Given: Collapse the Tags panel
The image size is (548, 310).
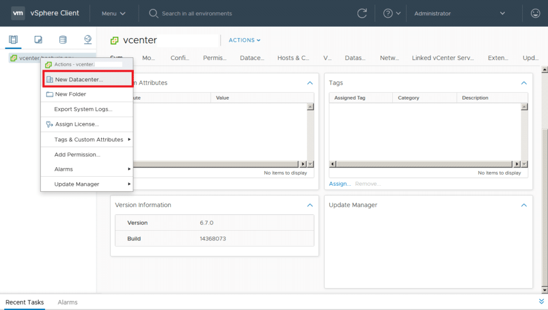Looking at the screenshot, I should click(x=524, y=83).
